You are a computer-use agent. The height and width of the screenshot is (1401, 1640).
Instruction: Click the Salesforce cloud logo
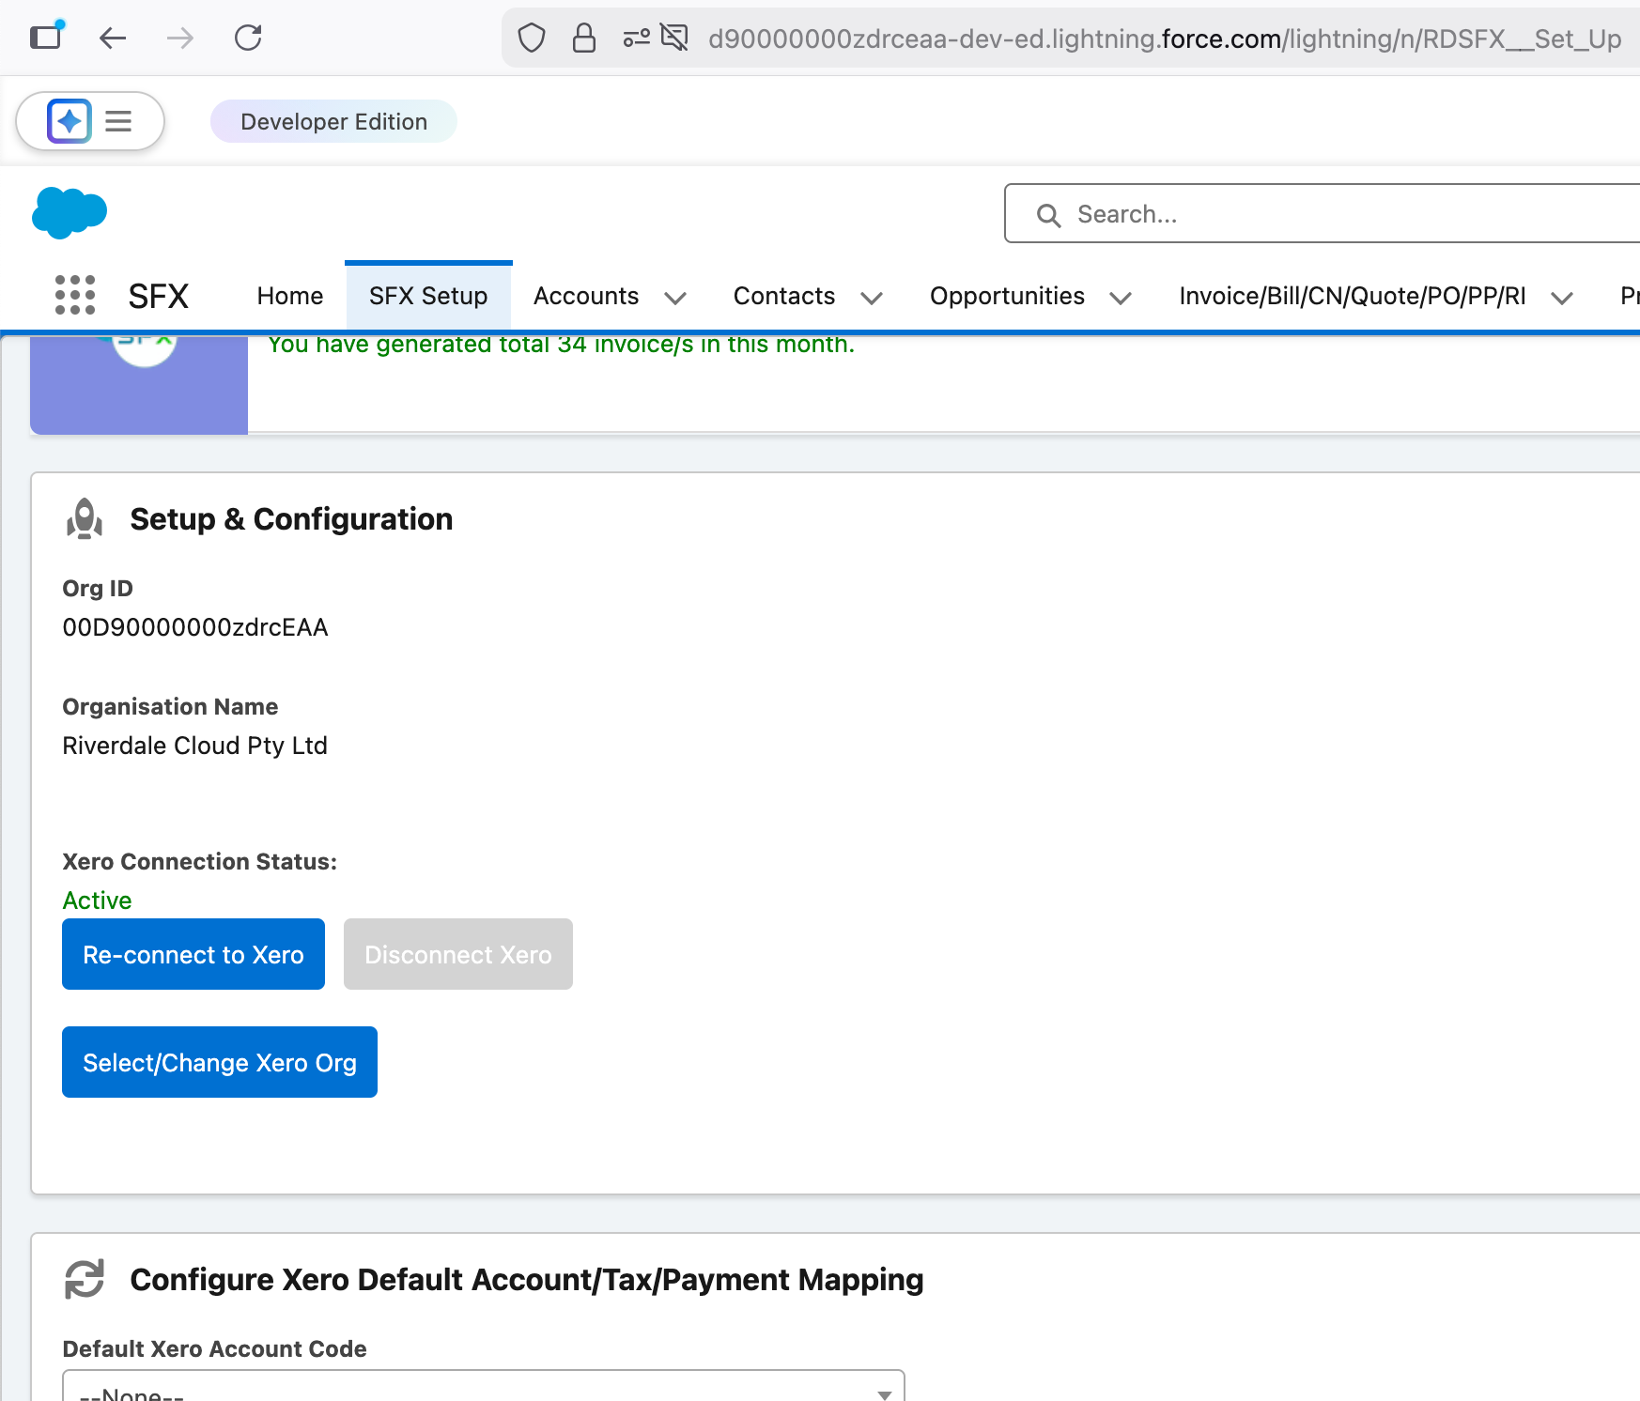tap(69, 212)
